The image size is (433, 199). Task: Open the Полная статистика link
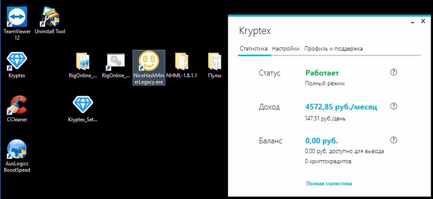coord(329,183)
